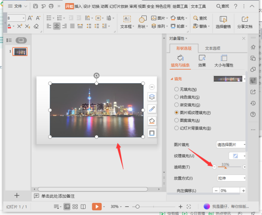The height and width of the screenshot is (215, 262).
Task: Click the clear formatting eraser icon
Action: (x=36, y=26)
